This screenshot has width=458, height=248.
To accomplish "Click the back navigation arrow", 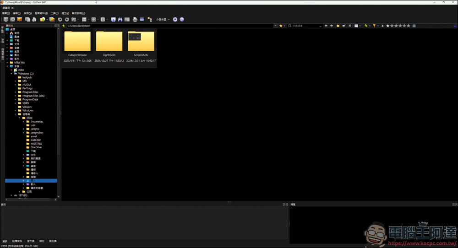I will (326, 26).
